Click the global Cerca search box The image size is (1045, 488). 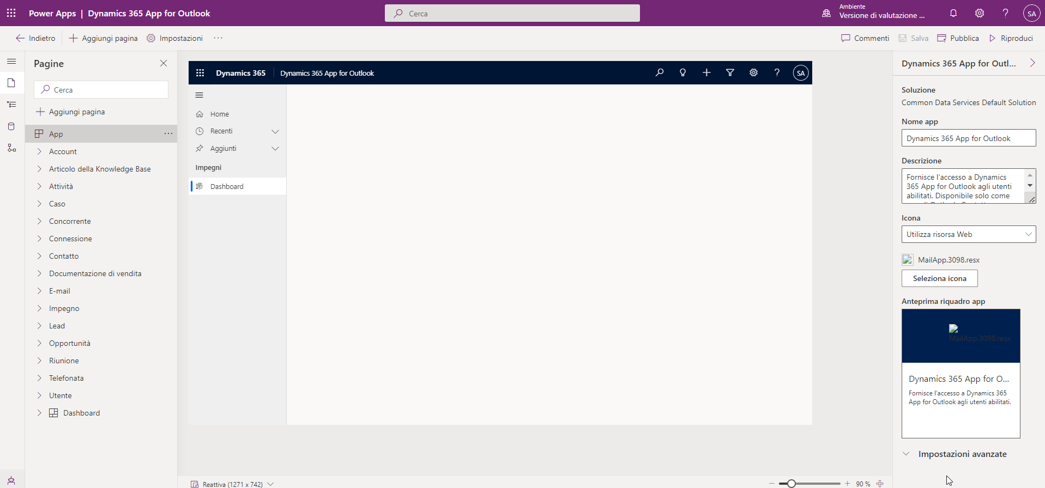coord(512,13)
